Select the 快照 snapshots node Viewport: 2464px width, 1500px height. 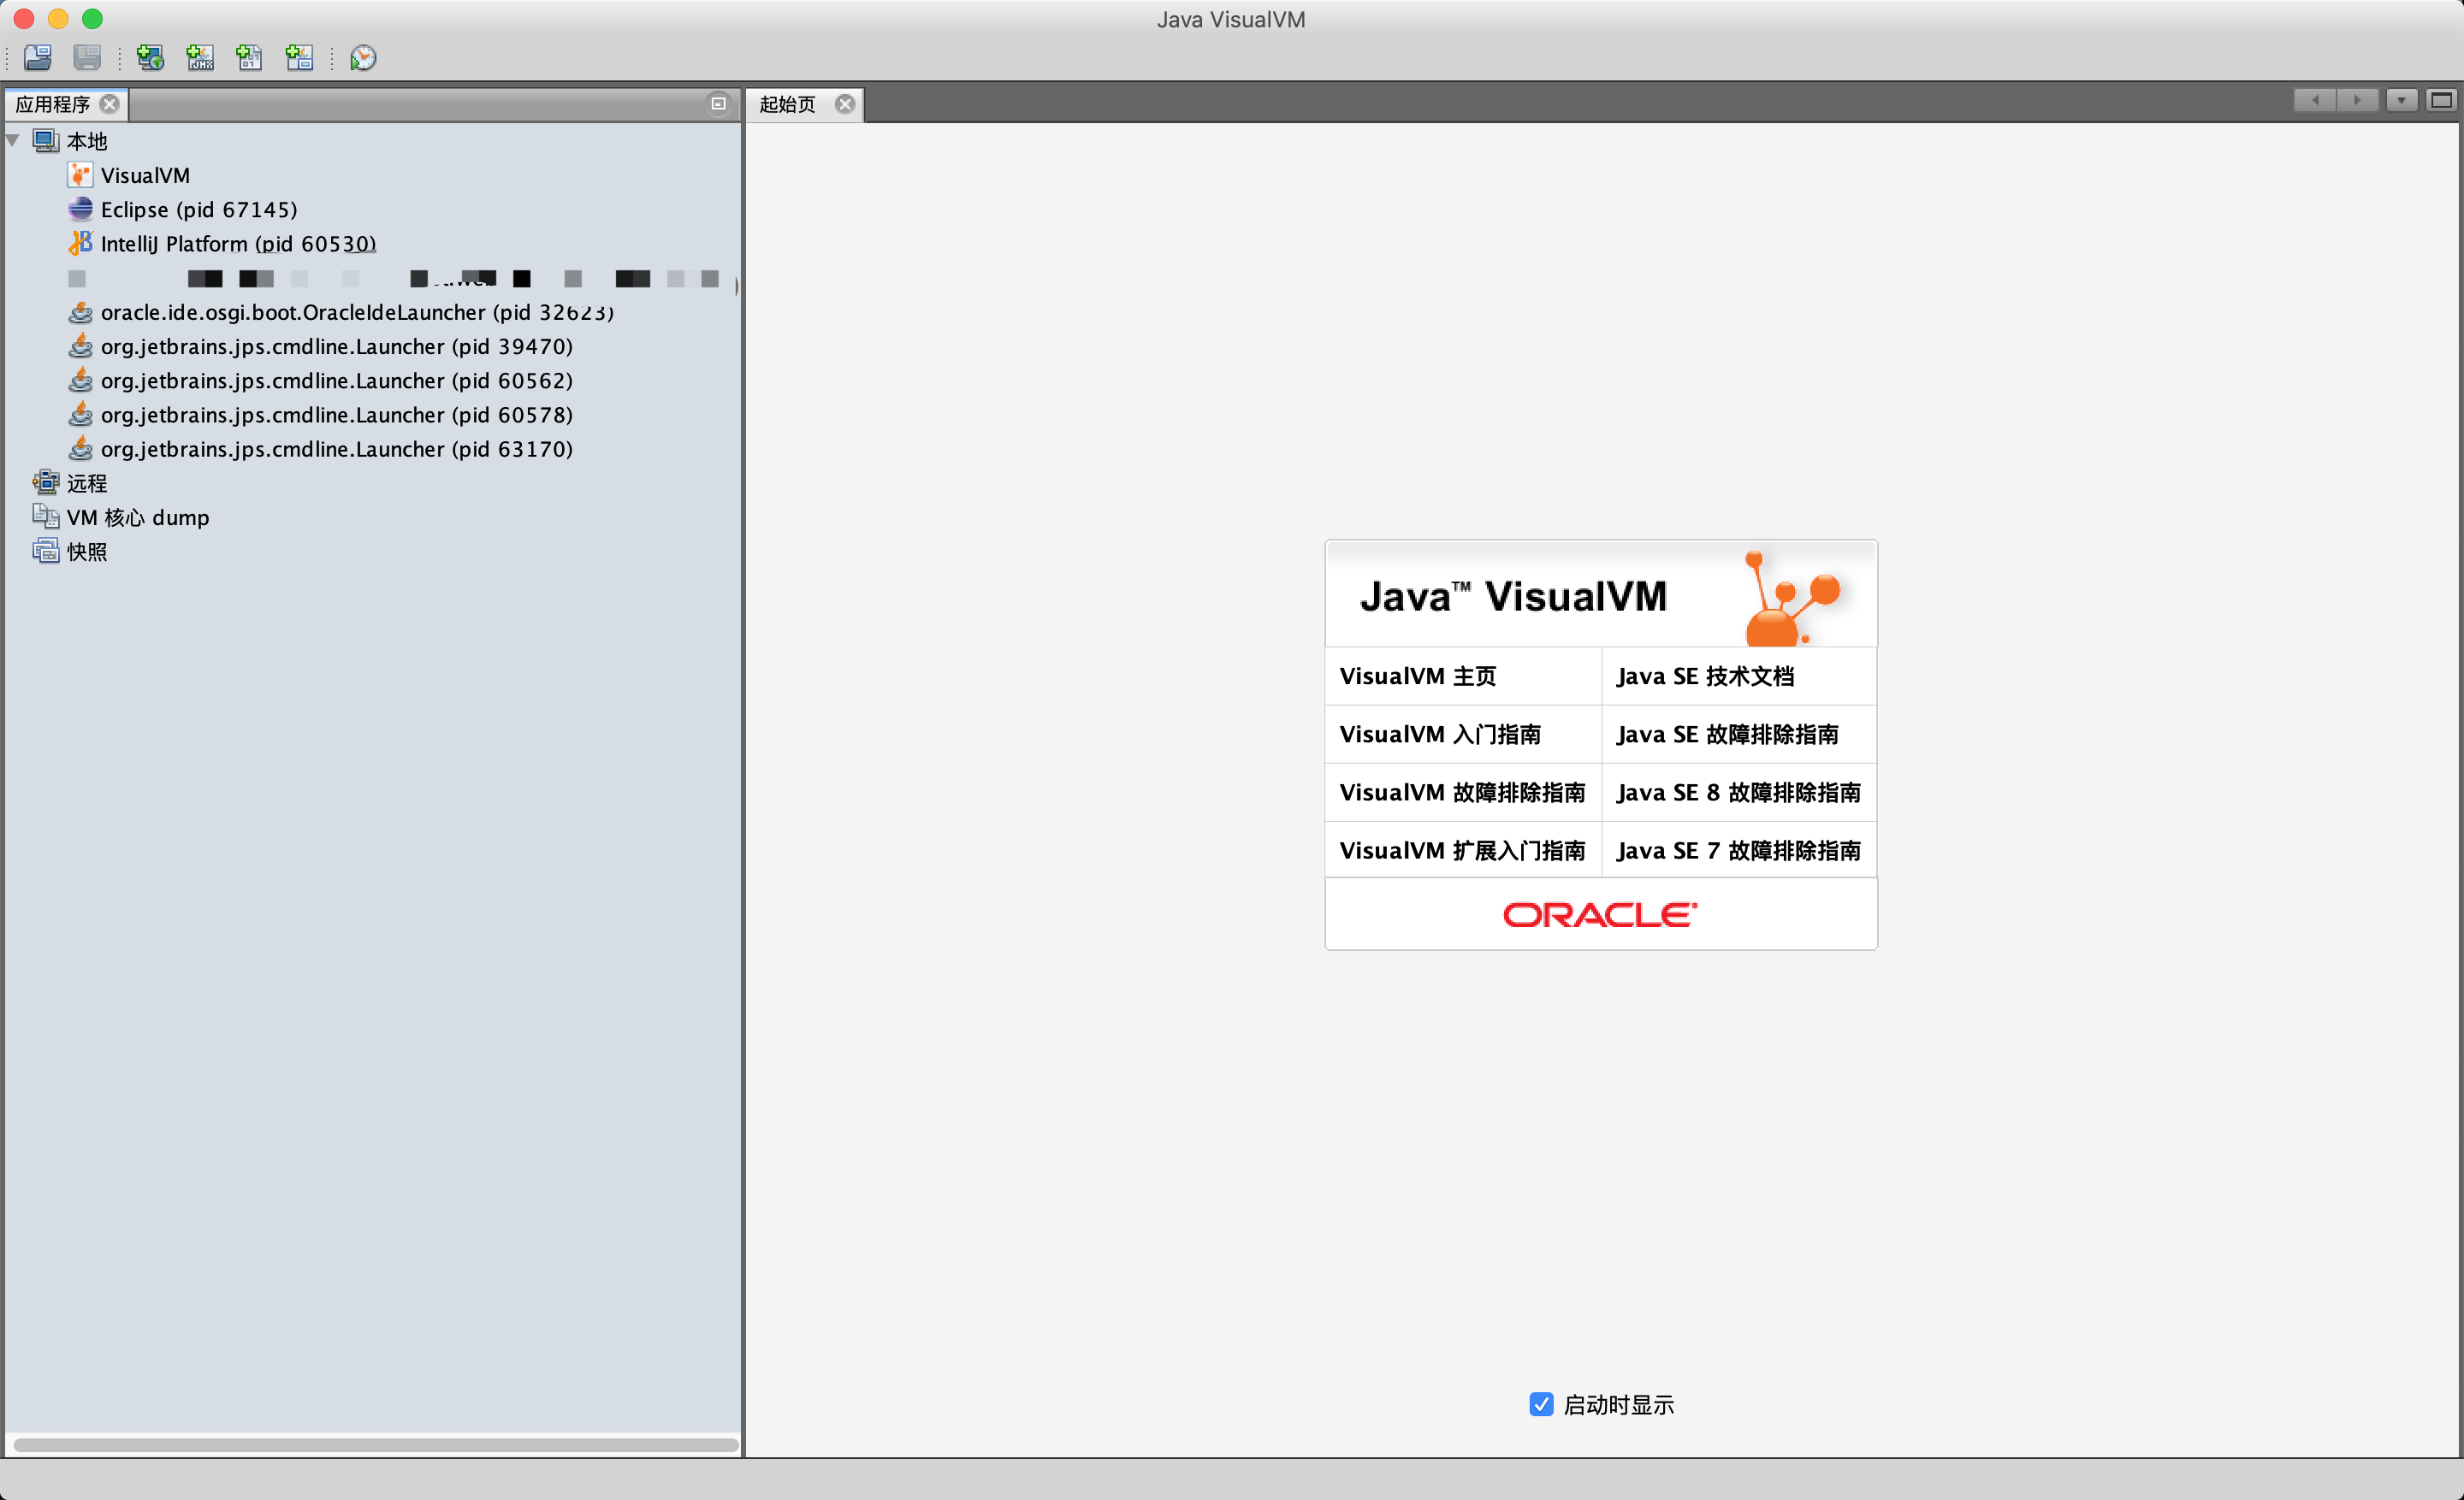point(87,552)
